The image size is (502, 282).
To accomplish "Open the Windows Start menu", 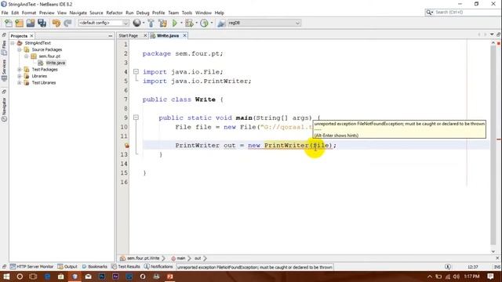I will coord(6,277).
